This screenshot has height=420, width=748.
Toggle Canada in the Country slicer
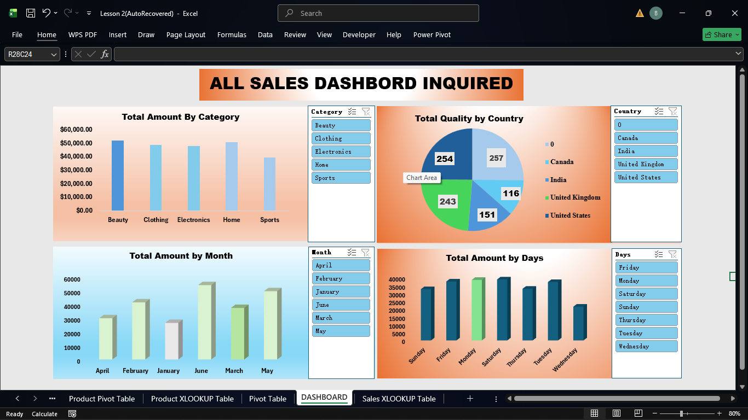(x=646, y=138)
